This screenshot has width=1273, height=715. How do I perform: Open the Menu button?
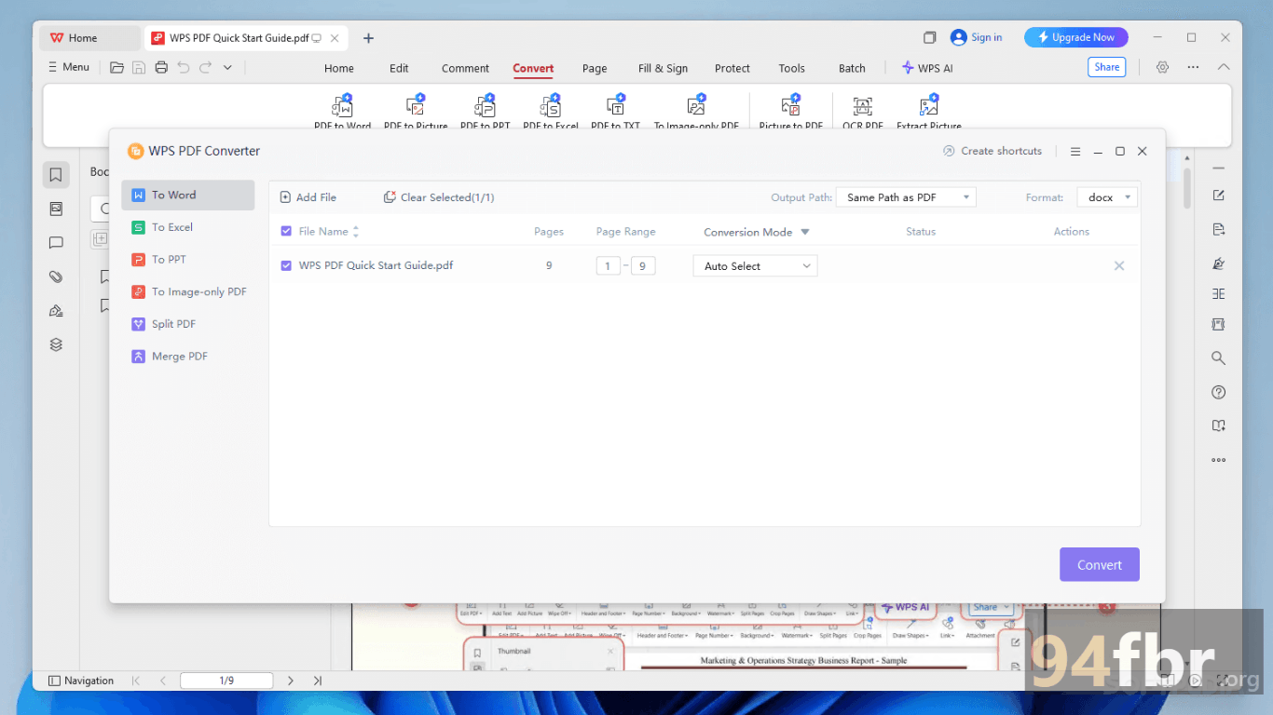(x=68, y=67)
